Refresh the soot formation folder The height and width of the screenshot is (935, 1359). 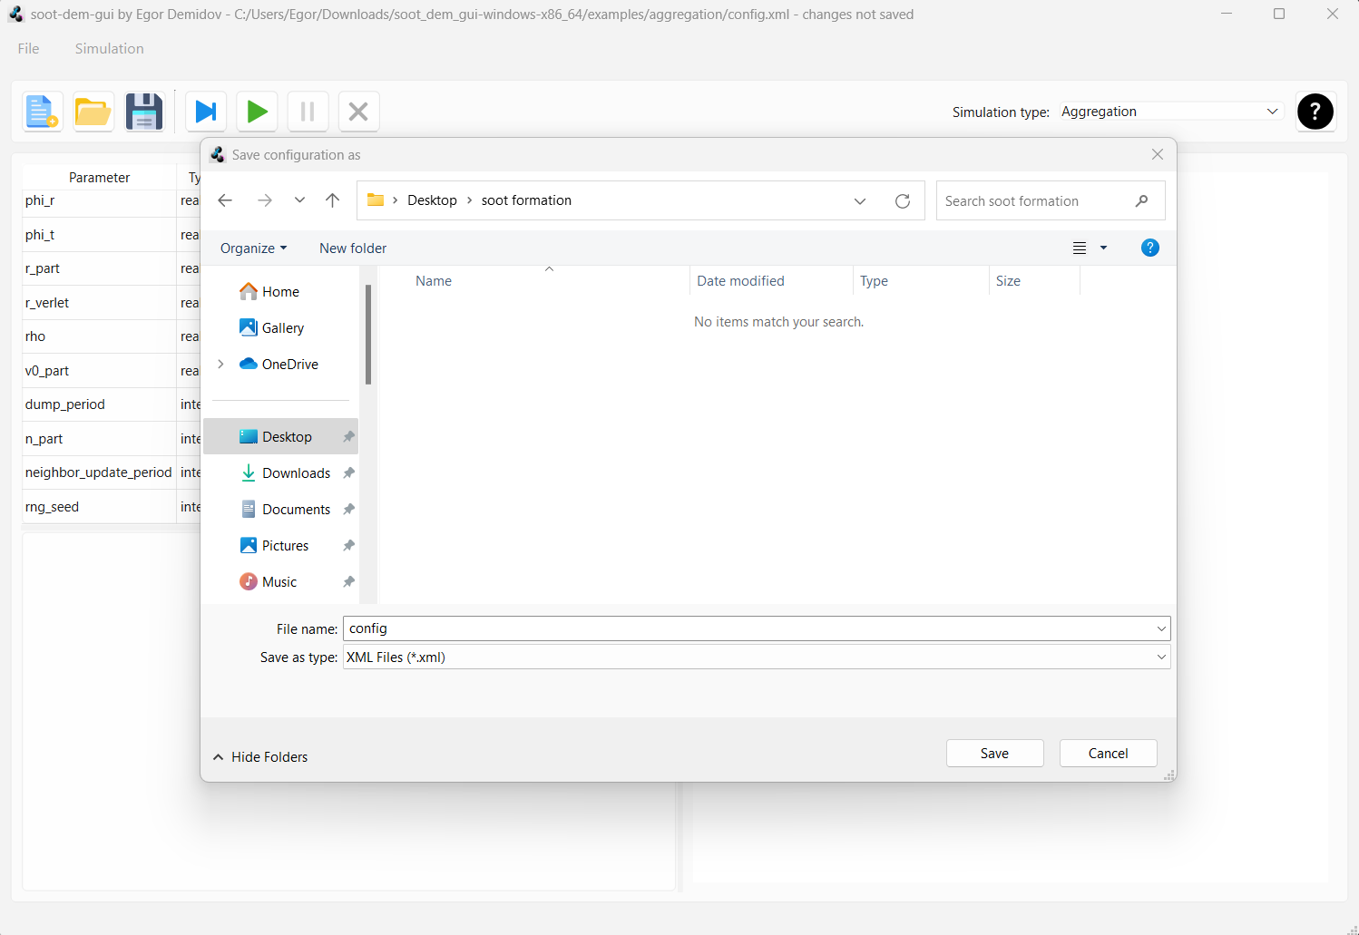pyautogui.click(x=903, y=201)
